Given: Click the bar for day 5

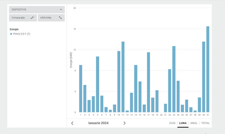Looking at the screenshot, I should click(98, 84).
